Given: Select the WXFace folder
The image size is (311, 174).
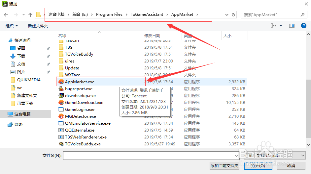Looking at the screenshot, I should pyautogui.click(x=72, y=75).
